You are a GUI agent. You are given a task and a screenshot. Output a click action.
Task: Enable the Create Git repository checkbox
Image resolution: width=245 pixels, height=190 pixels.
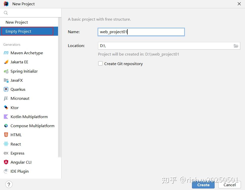tap(100, 63)
